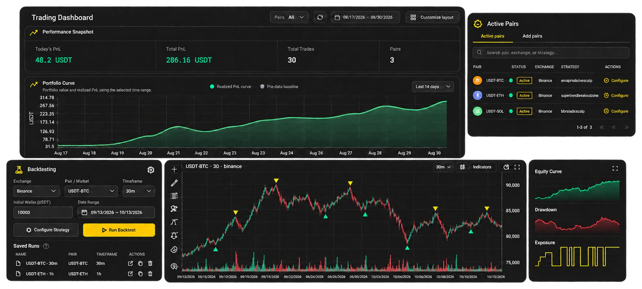
Task: Toggle the Realized PnL curve legend
Action: [x=230, y=87]
